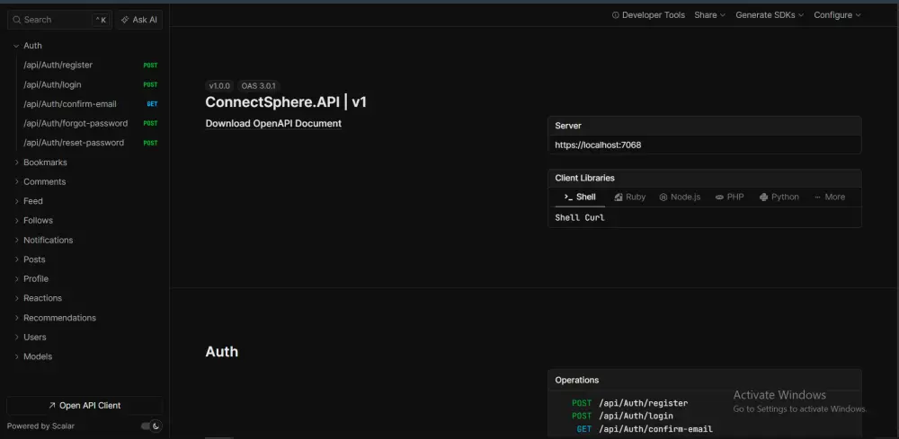Image resolution: width=899 pixels, height=439 pixels.
Task: Click the Node.js hexagon icon
Action: click(663, 197)
